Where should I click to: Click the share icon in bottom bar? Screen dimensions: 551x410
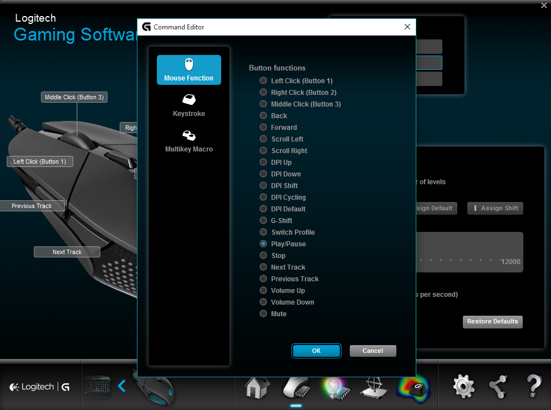[498, 386]
